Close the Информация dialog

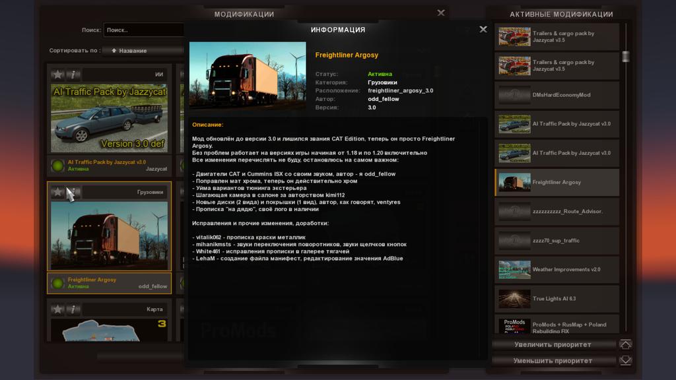[483, 30]
